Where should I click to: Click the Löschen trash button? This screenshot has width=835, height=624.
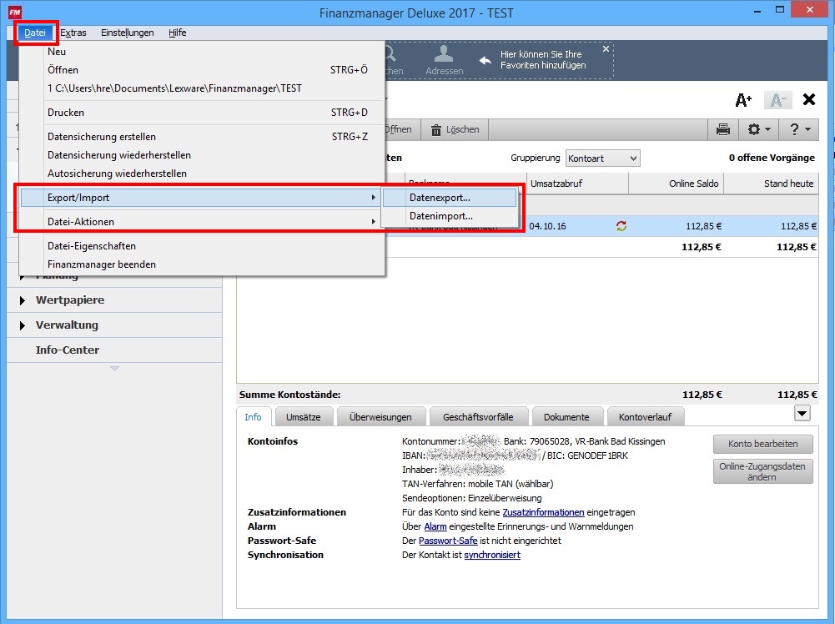(455, 129)
